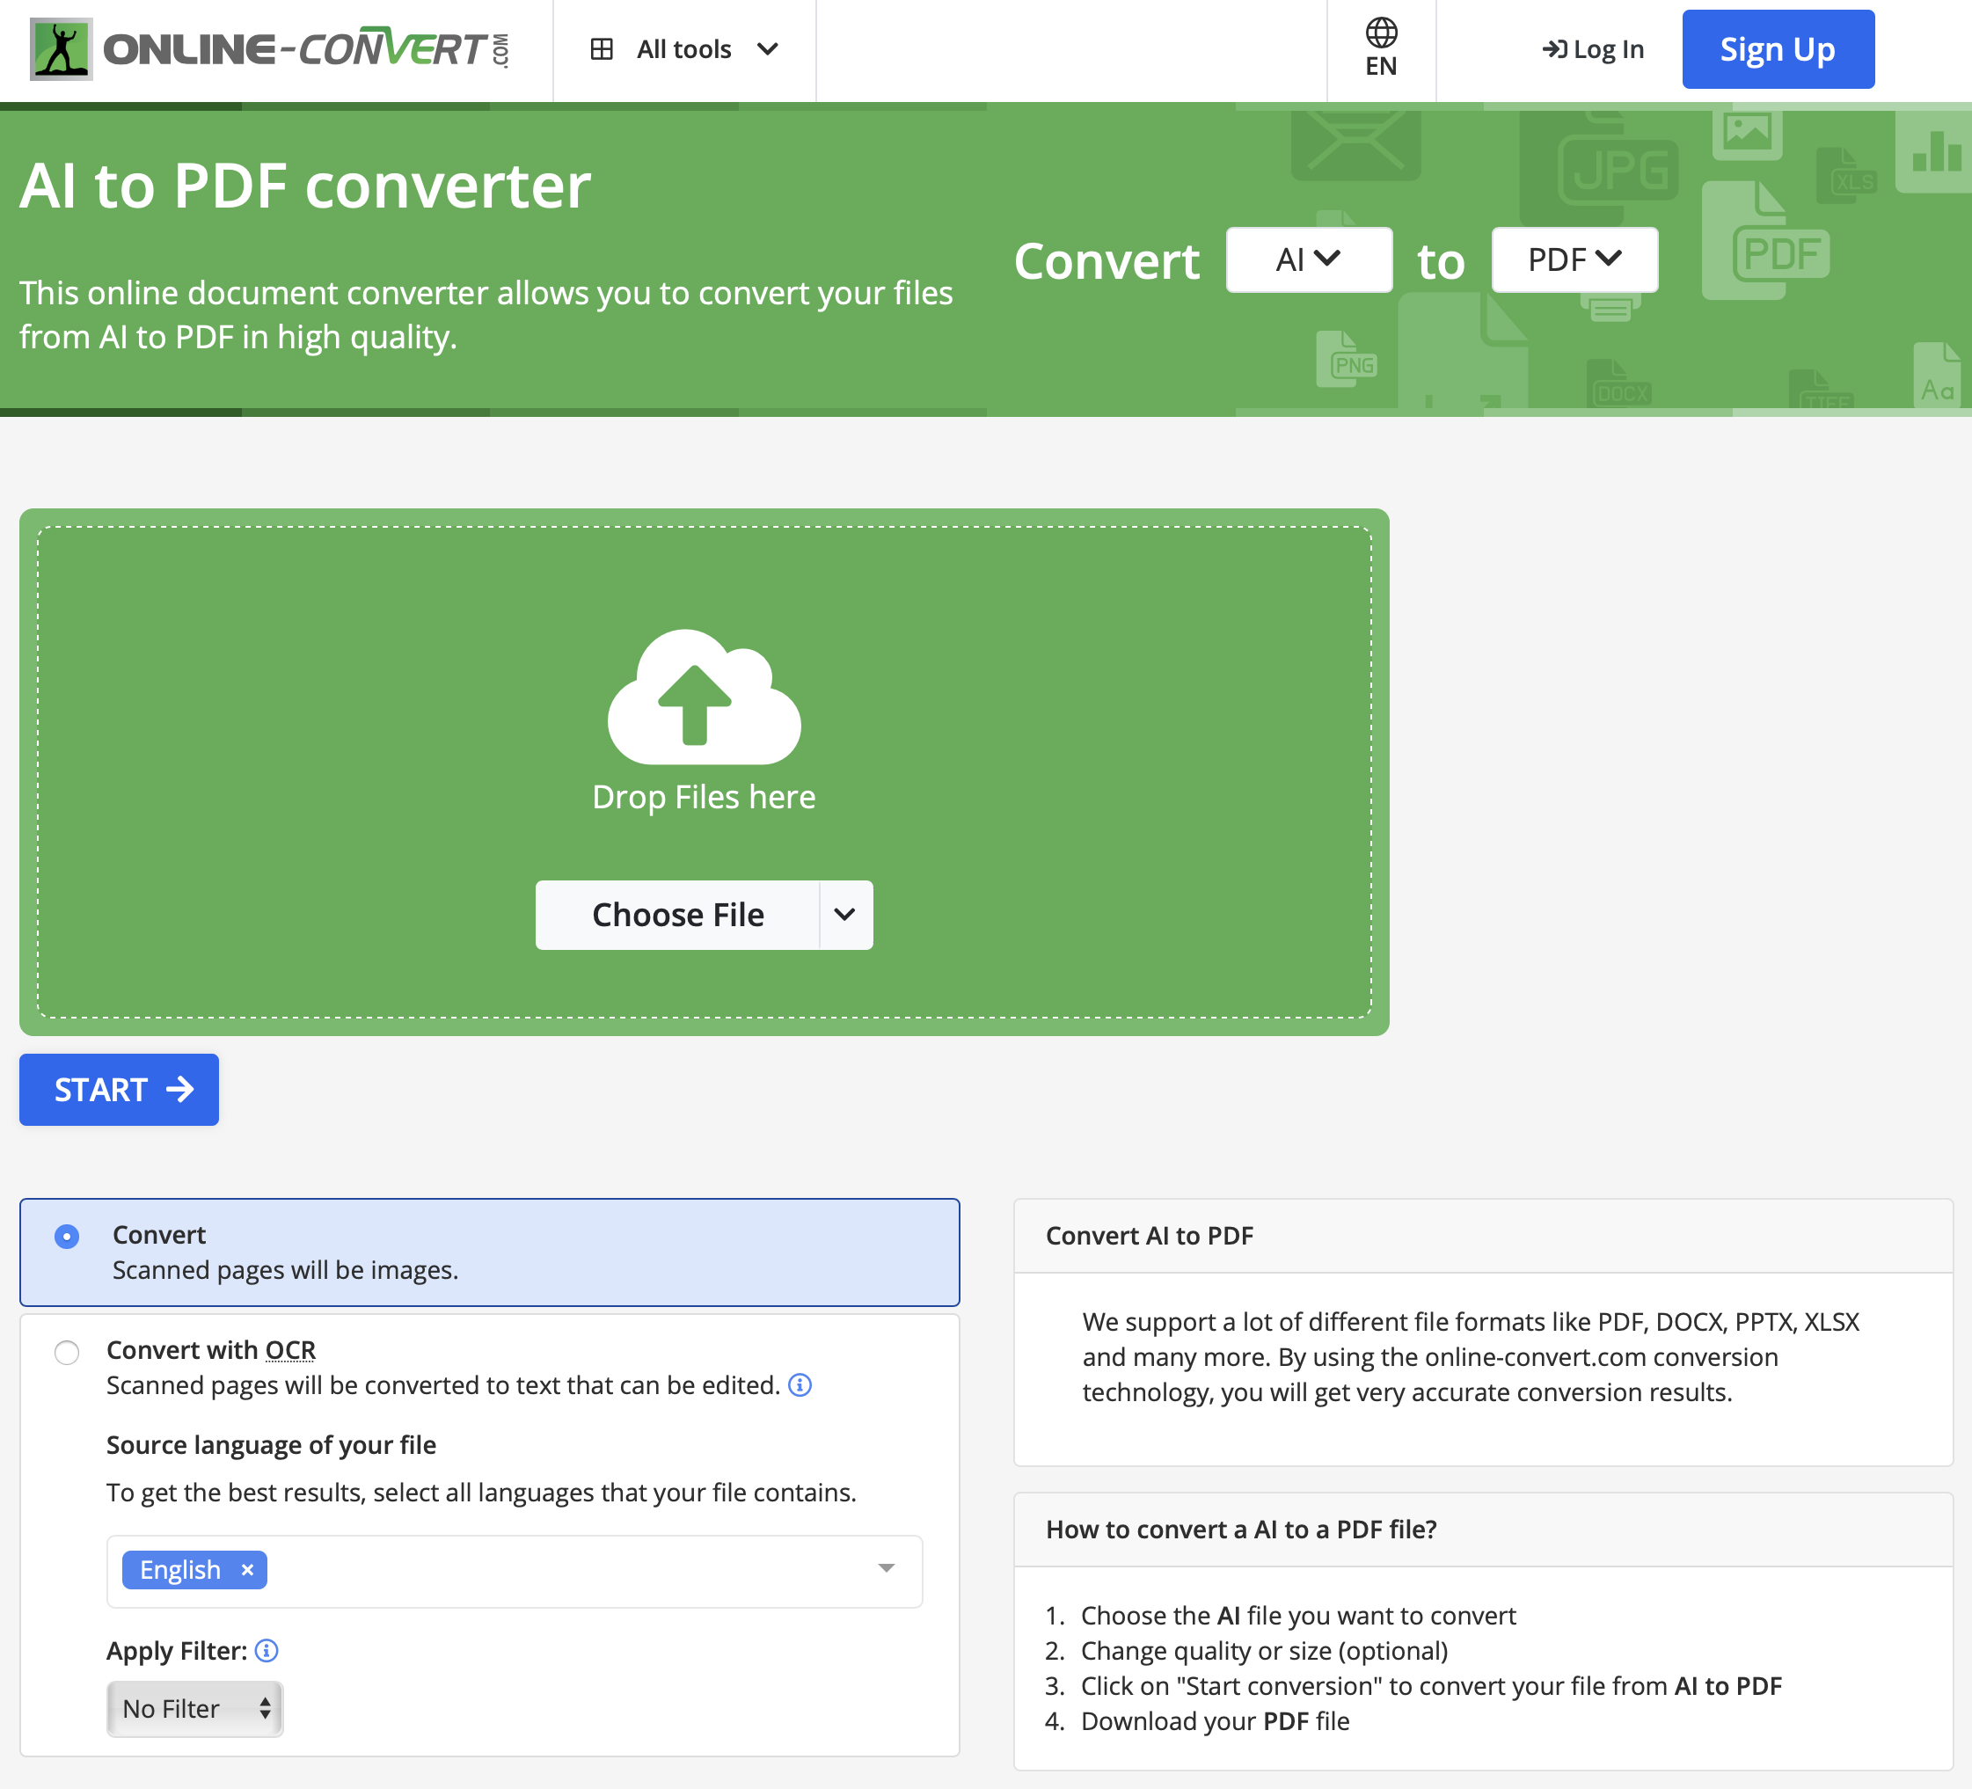Click the Apply Filter info icon
The image size is (1972, 1789).
point(266,1651)
